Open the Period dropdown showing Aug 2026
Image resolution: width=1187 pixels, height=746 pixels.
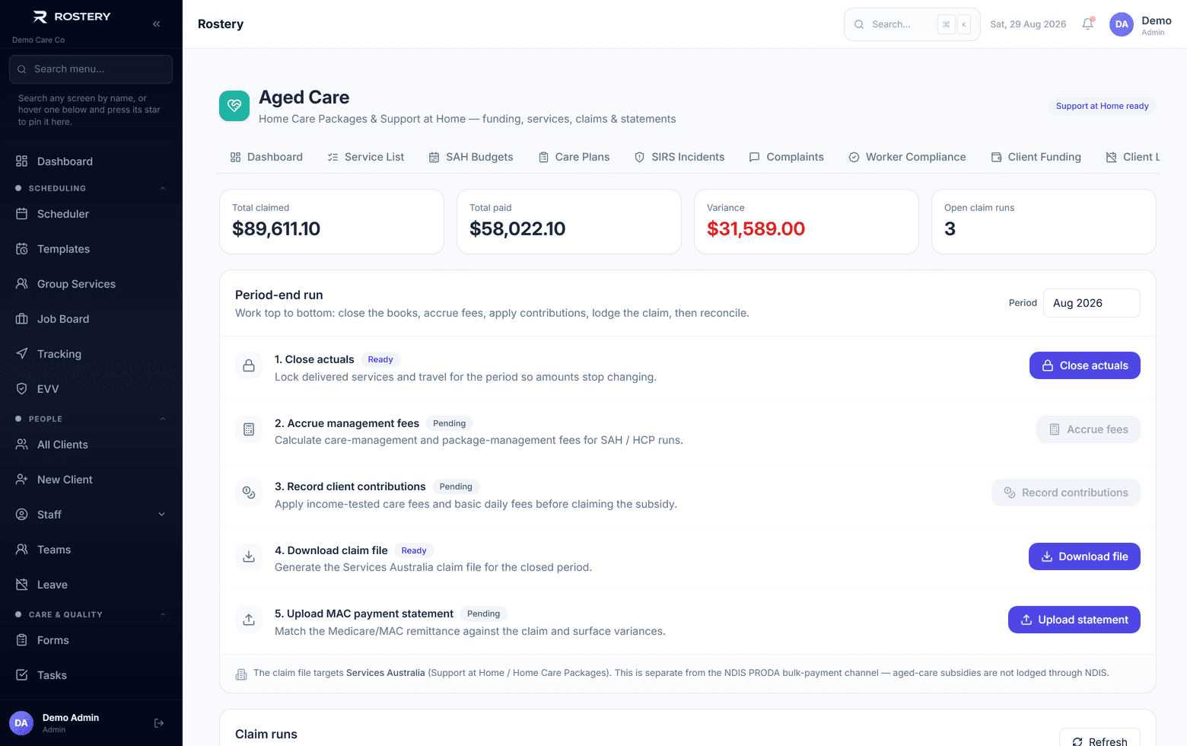[1091, 303]
